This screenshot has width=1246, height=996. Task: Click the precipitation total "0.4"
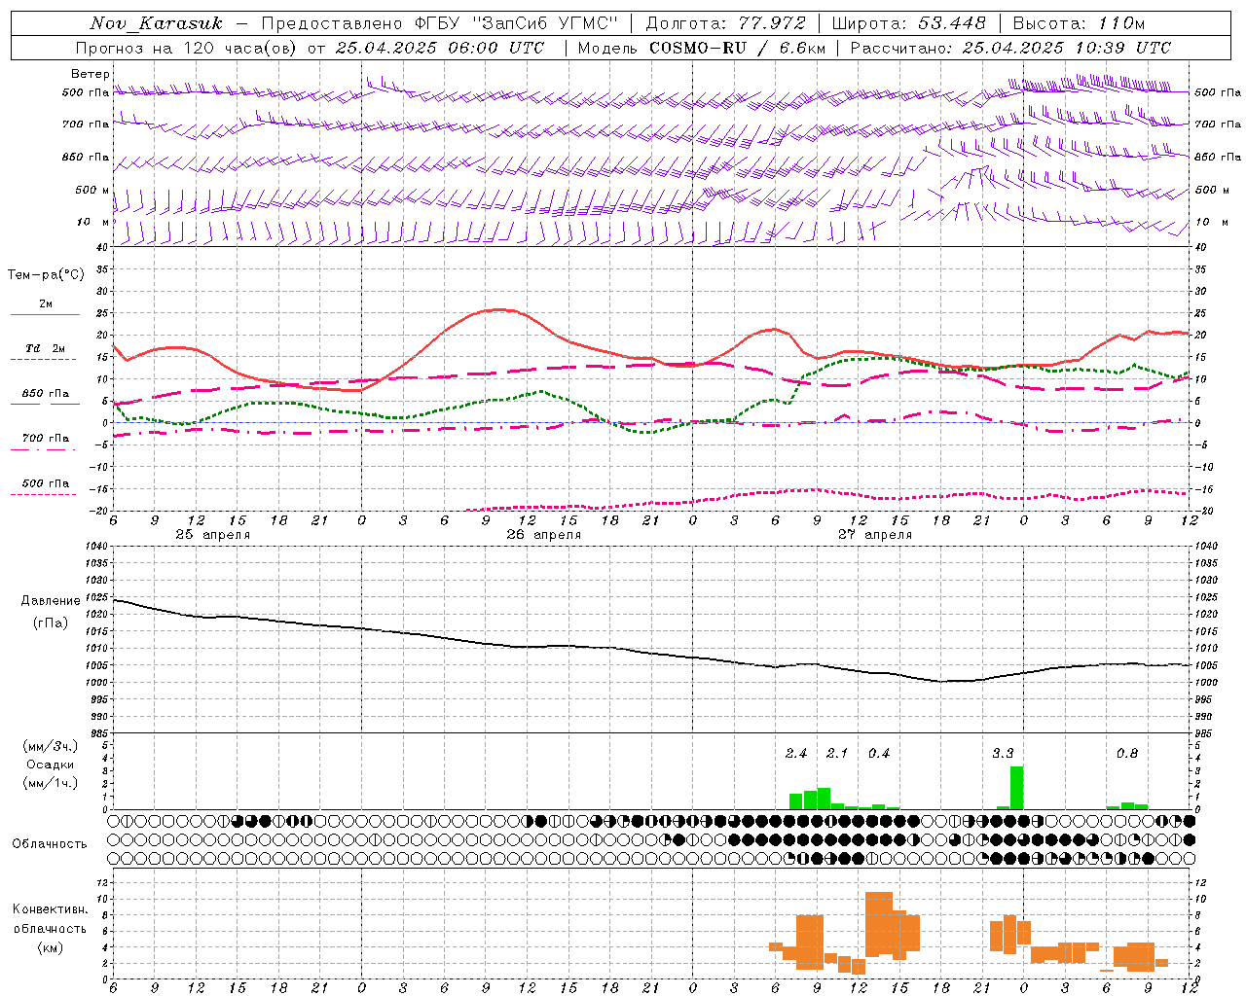click(879, 753)
